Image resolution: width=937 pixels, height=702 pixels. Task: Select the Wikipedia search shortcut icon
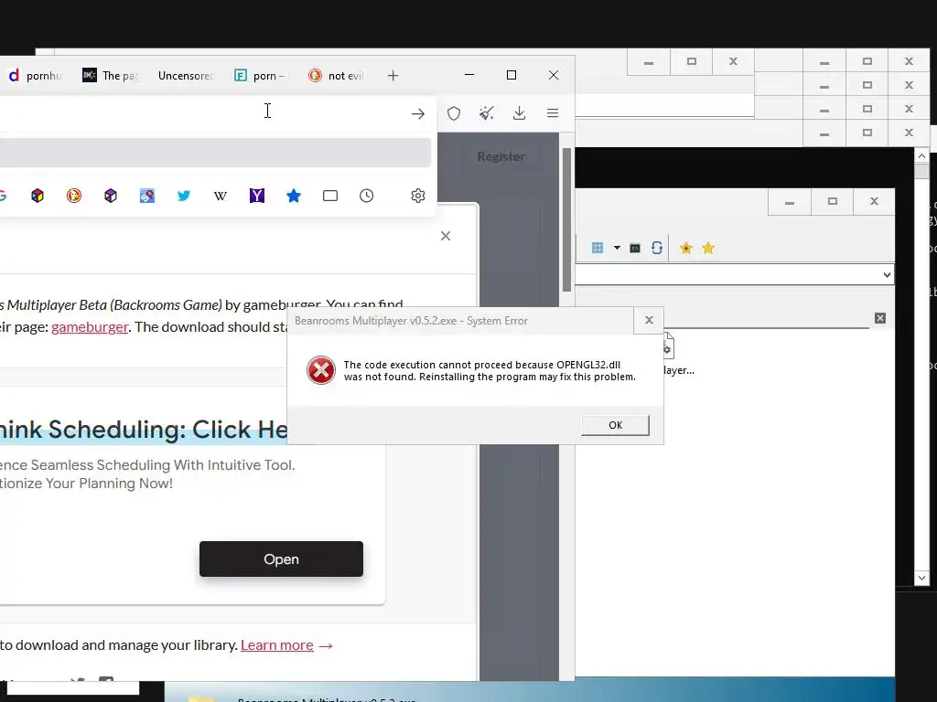pos(221,196)
